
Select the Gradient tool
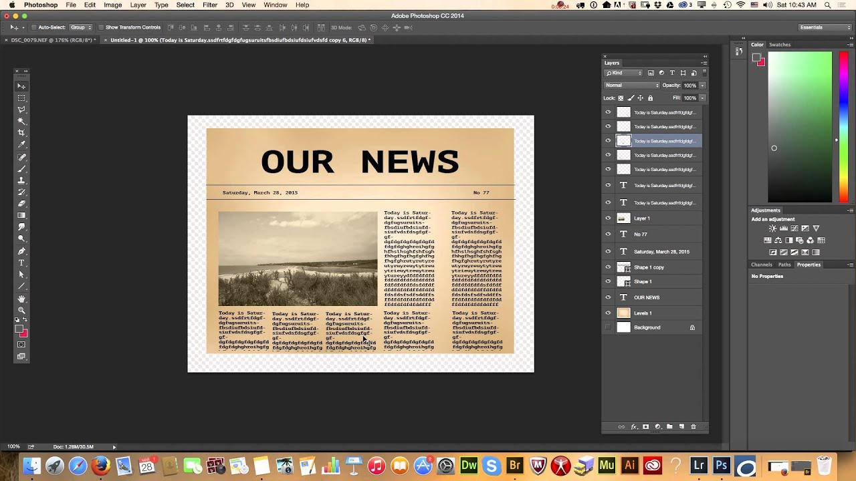click(21, 216)
